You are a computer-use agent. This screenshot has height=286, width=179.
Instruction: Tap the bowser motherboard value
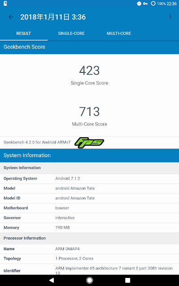62,208
